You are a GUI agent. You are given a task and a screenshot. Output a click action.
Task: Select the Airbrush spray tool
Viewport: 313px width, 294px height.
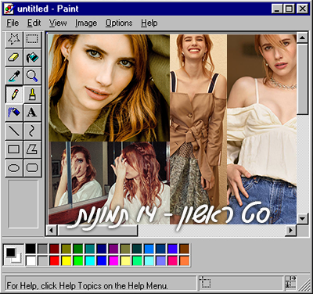(14, 113)
